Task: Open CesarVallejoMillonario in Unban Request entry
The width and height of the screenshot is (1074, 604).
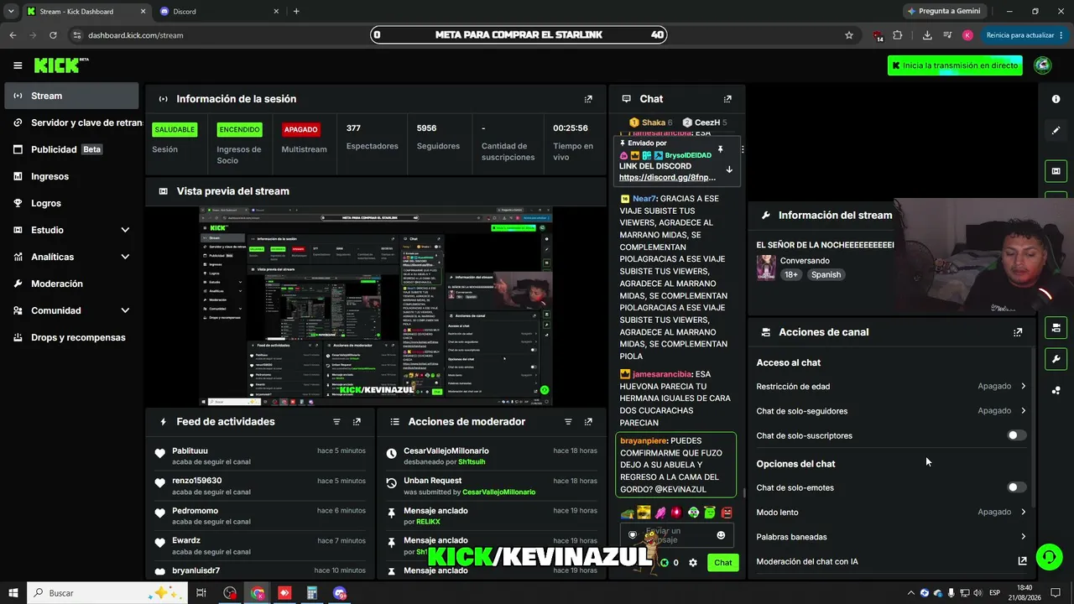Action: (x=498, y=492)
